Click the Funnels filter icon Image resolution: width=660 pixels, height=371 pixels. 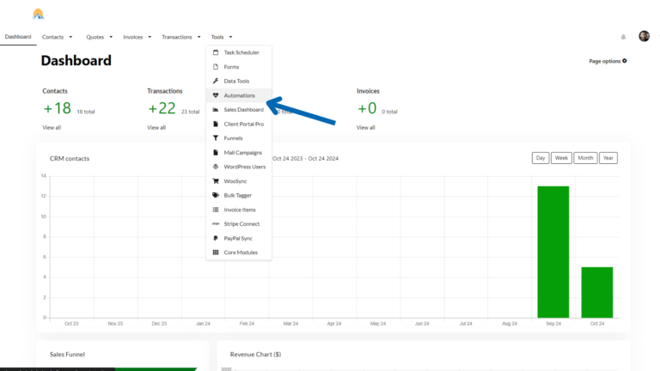coord(216,138)
